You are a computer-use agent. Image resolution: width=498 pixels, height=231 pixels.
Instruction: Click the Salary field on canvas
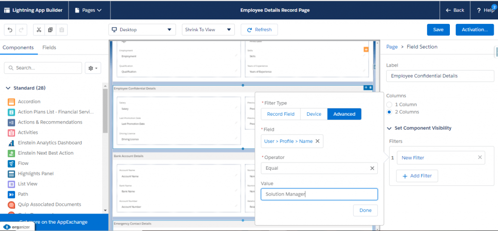point(178,107)
